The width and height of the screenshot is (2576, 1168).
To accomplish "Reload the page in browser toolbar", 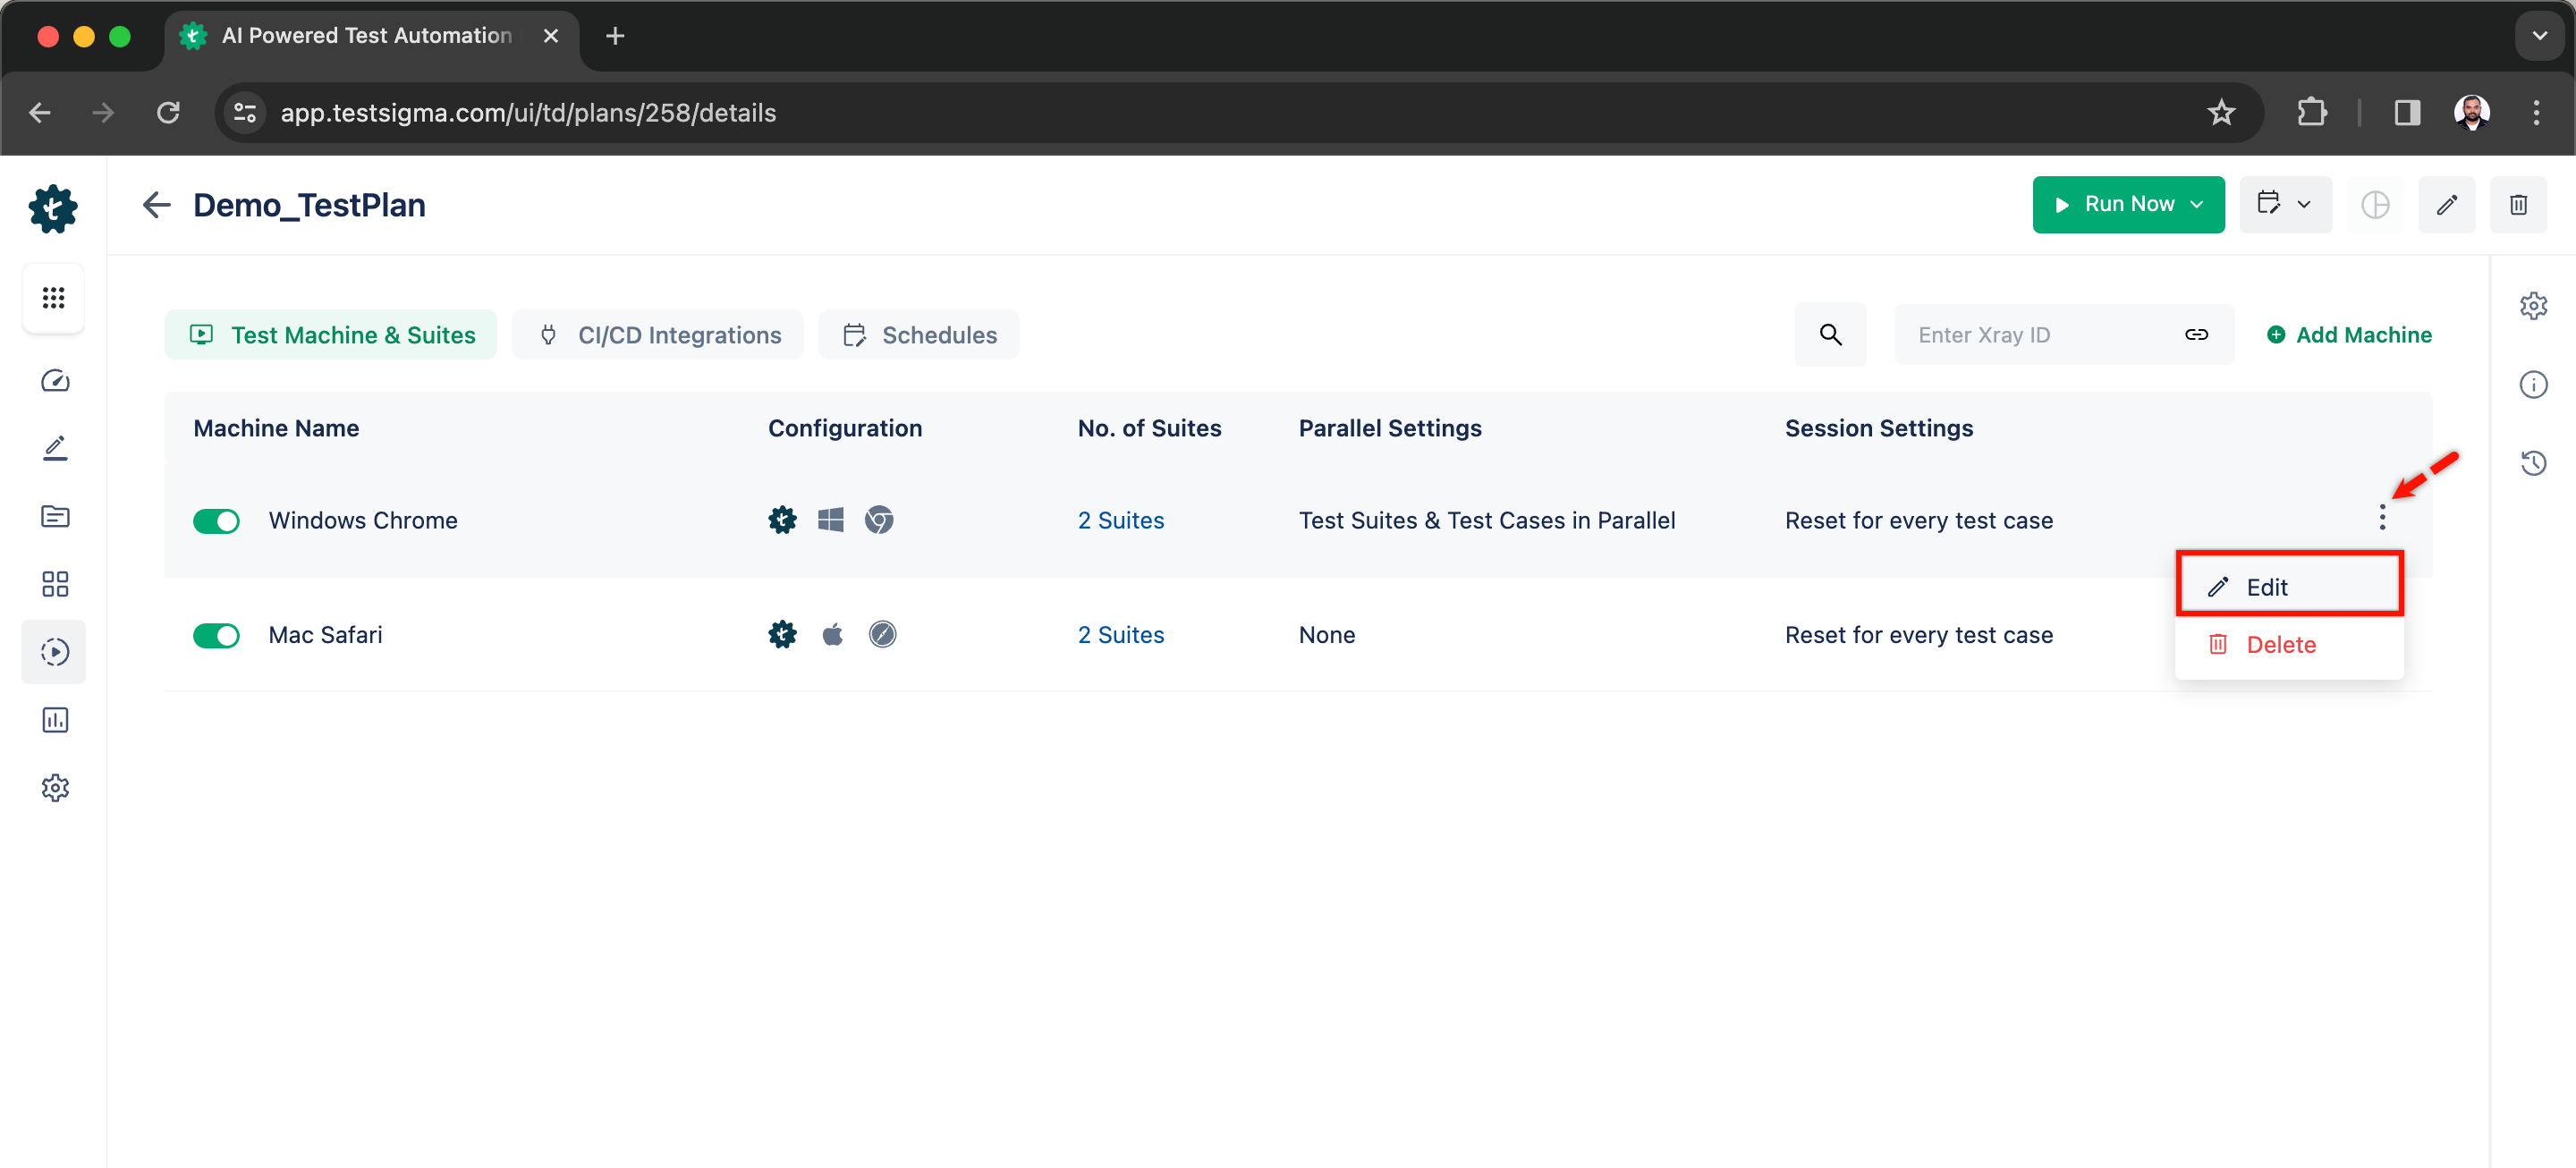I will coord(168,113).
